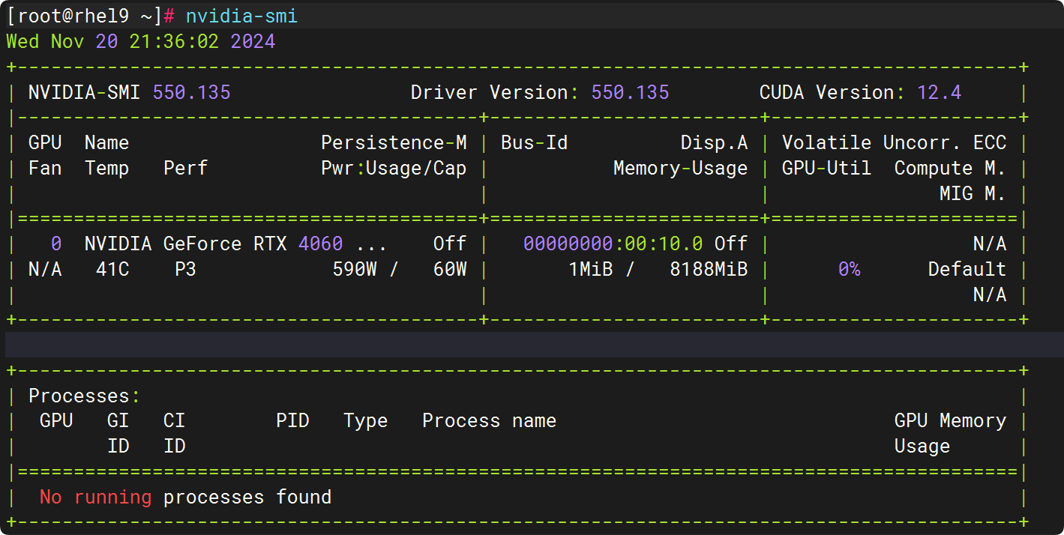The image size is (1064, 535).
Task: Click the MIG M. header
Action: 973,193
